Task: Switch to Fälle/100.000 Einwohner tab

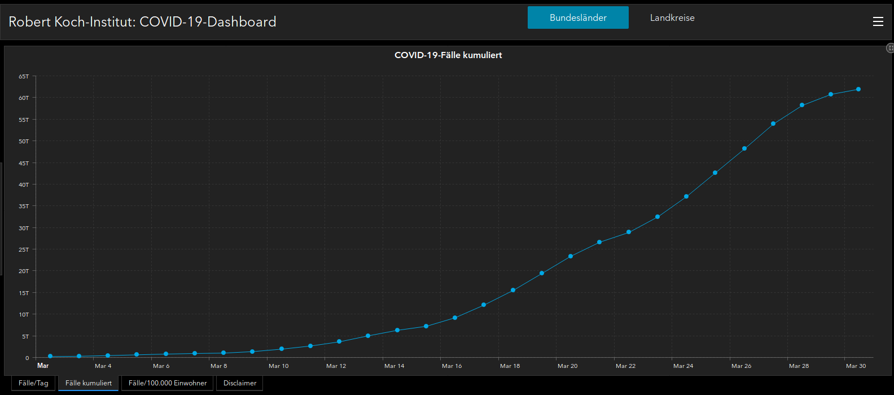Action: [x=168, y=383]
